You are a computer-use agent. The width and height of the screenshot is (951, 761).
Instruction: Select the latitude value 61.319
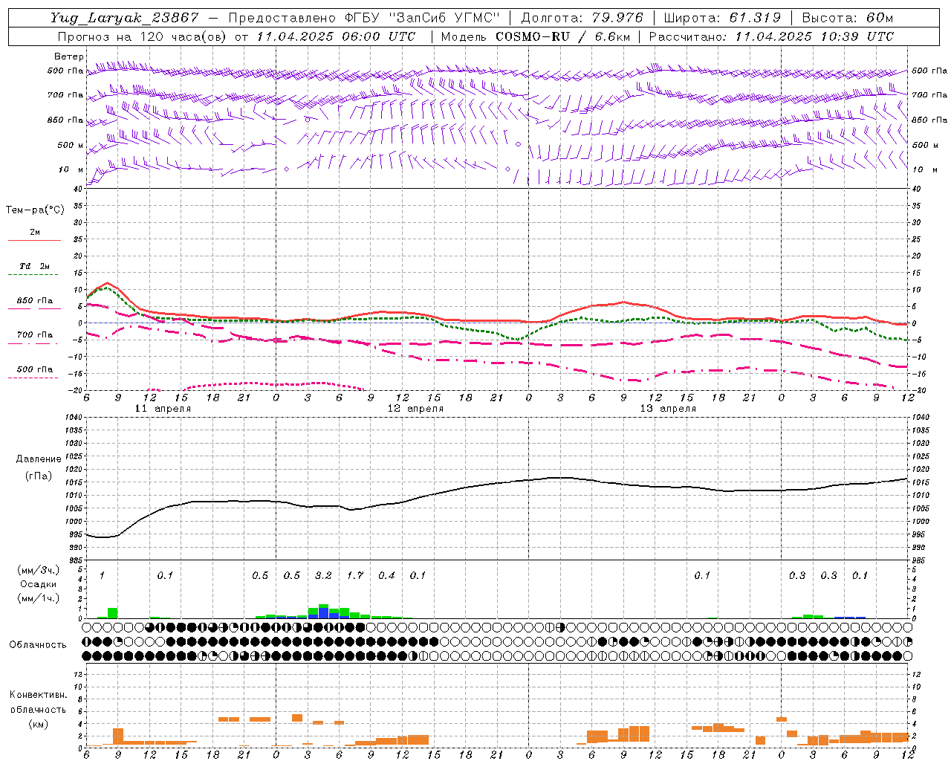[754, 18]
